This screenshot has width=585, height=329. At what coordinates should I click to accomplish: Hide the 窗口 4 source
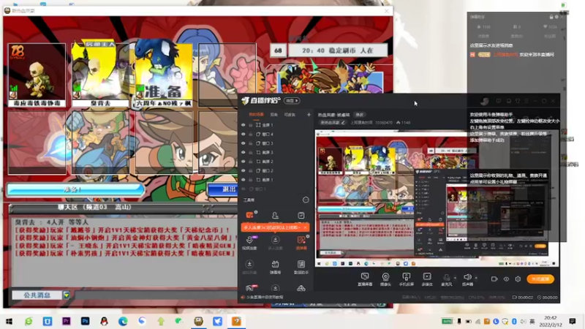click(244, 134)
